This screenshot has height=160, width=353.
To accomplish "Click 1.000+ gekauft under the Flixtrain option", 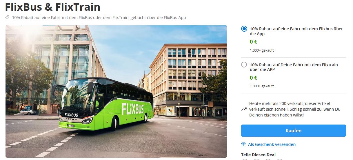I will point(262,86).
